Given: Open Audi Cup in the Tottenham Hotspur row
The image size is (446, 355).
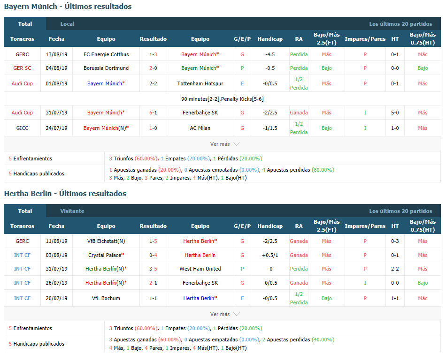Looking at the screenshot, I should click(22, 83).
